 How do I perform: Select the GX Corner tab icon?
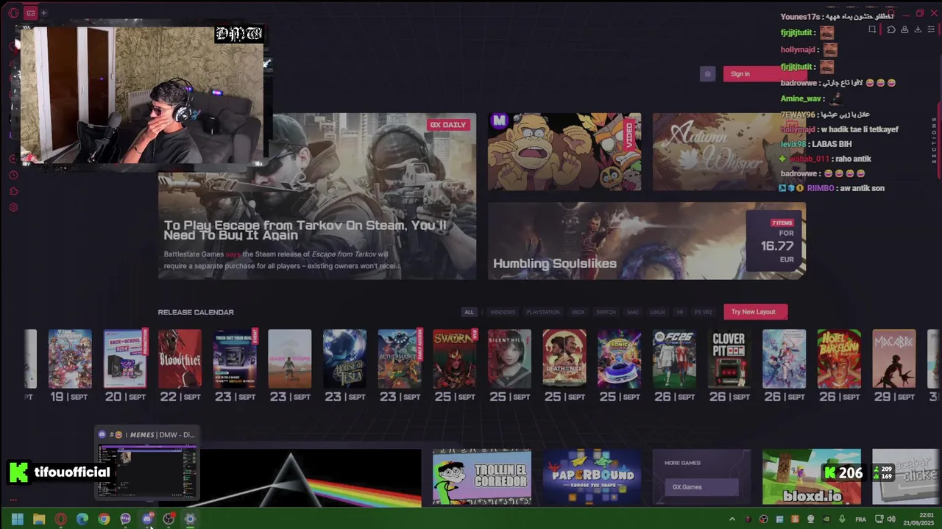[x=30, y=12]
